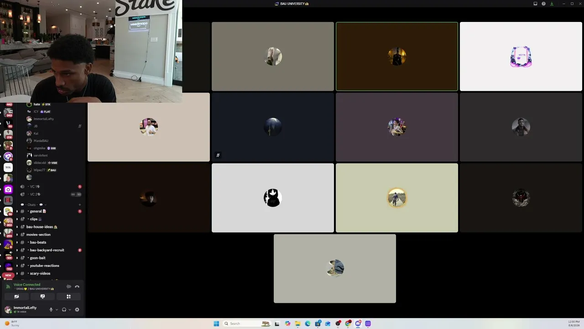The height and width of the screenshot is (329, 584).
Task: Open ImmortalLefty profile in user panel
Action: (x=21, y=309)
